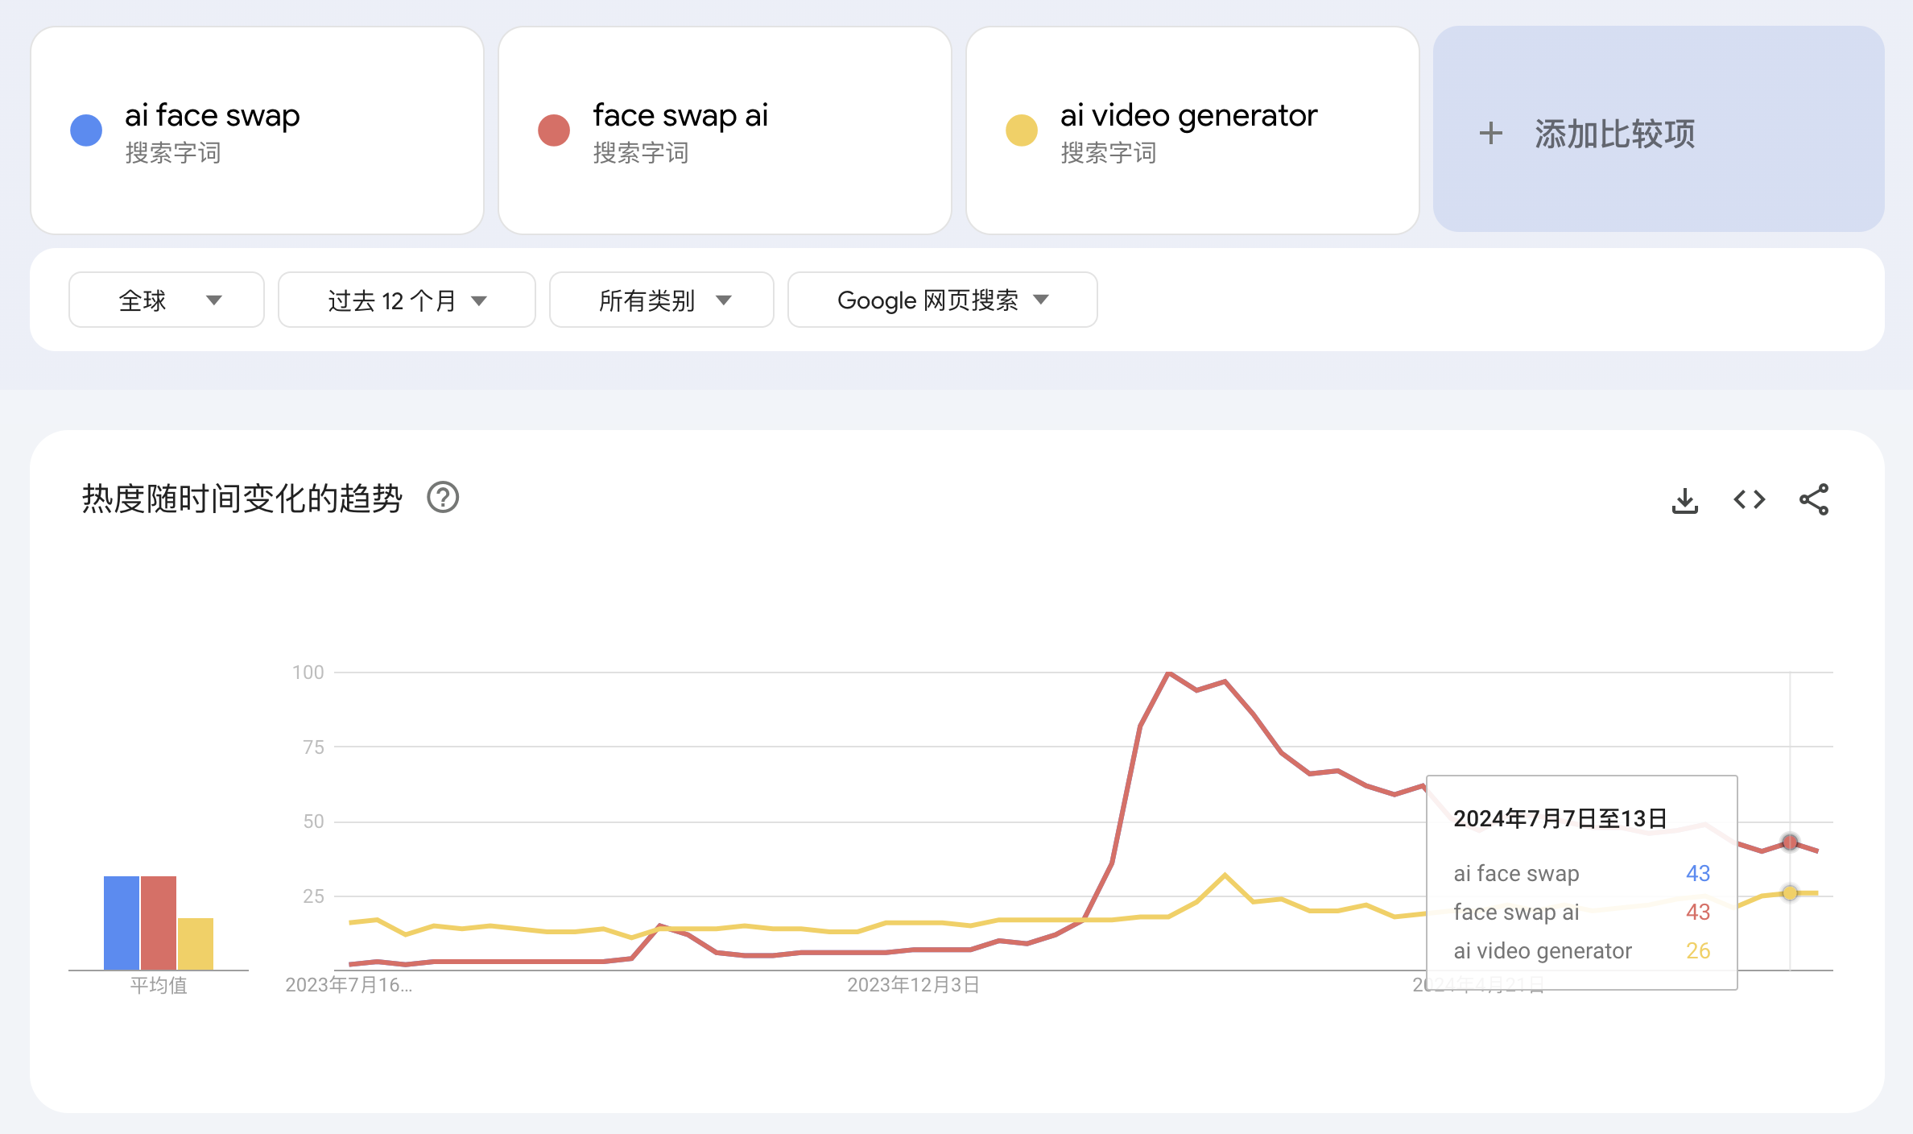Click the share icon for the chart
The width and height of the screenshot is (1913, 1134).
pyautogui.click(x=1814, y=500)
